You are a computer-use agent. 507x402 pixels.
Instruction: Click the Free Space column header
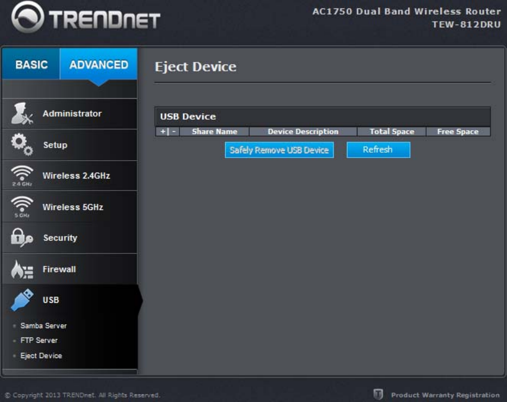[x=458, y=132]
